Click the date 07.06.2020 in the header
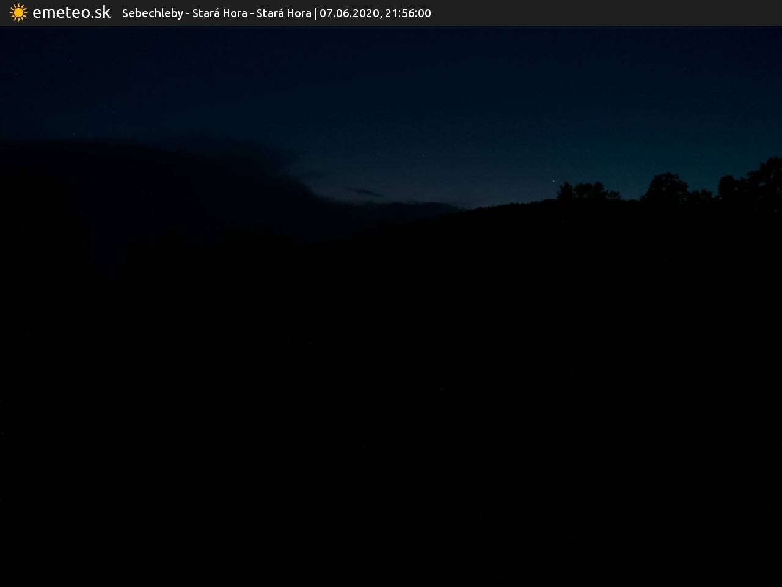This screenshot has width=782, height=587. [x=349, y=13]
